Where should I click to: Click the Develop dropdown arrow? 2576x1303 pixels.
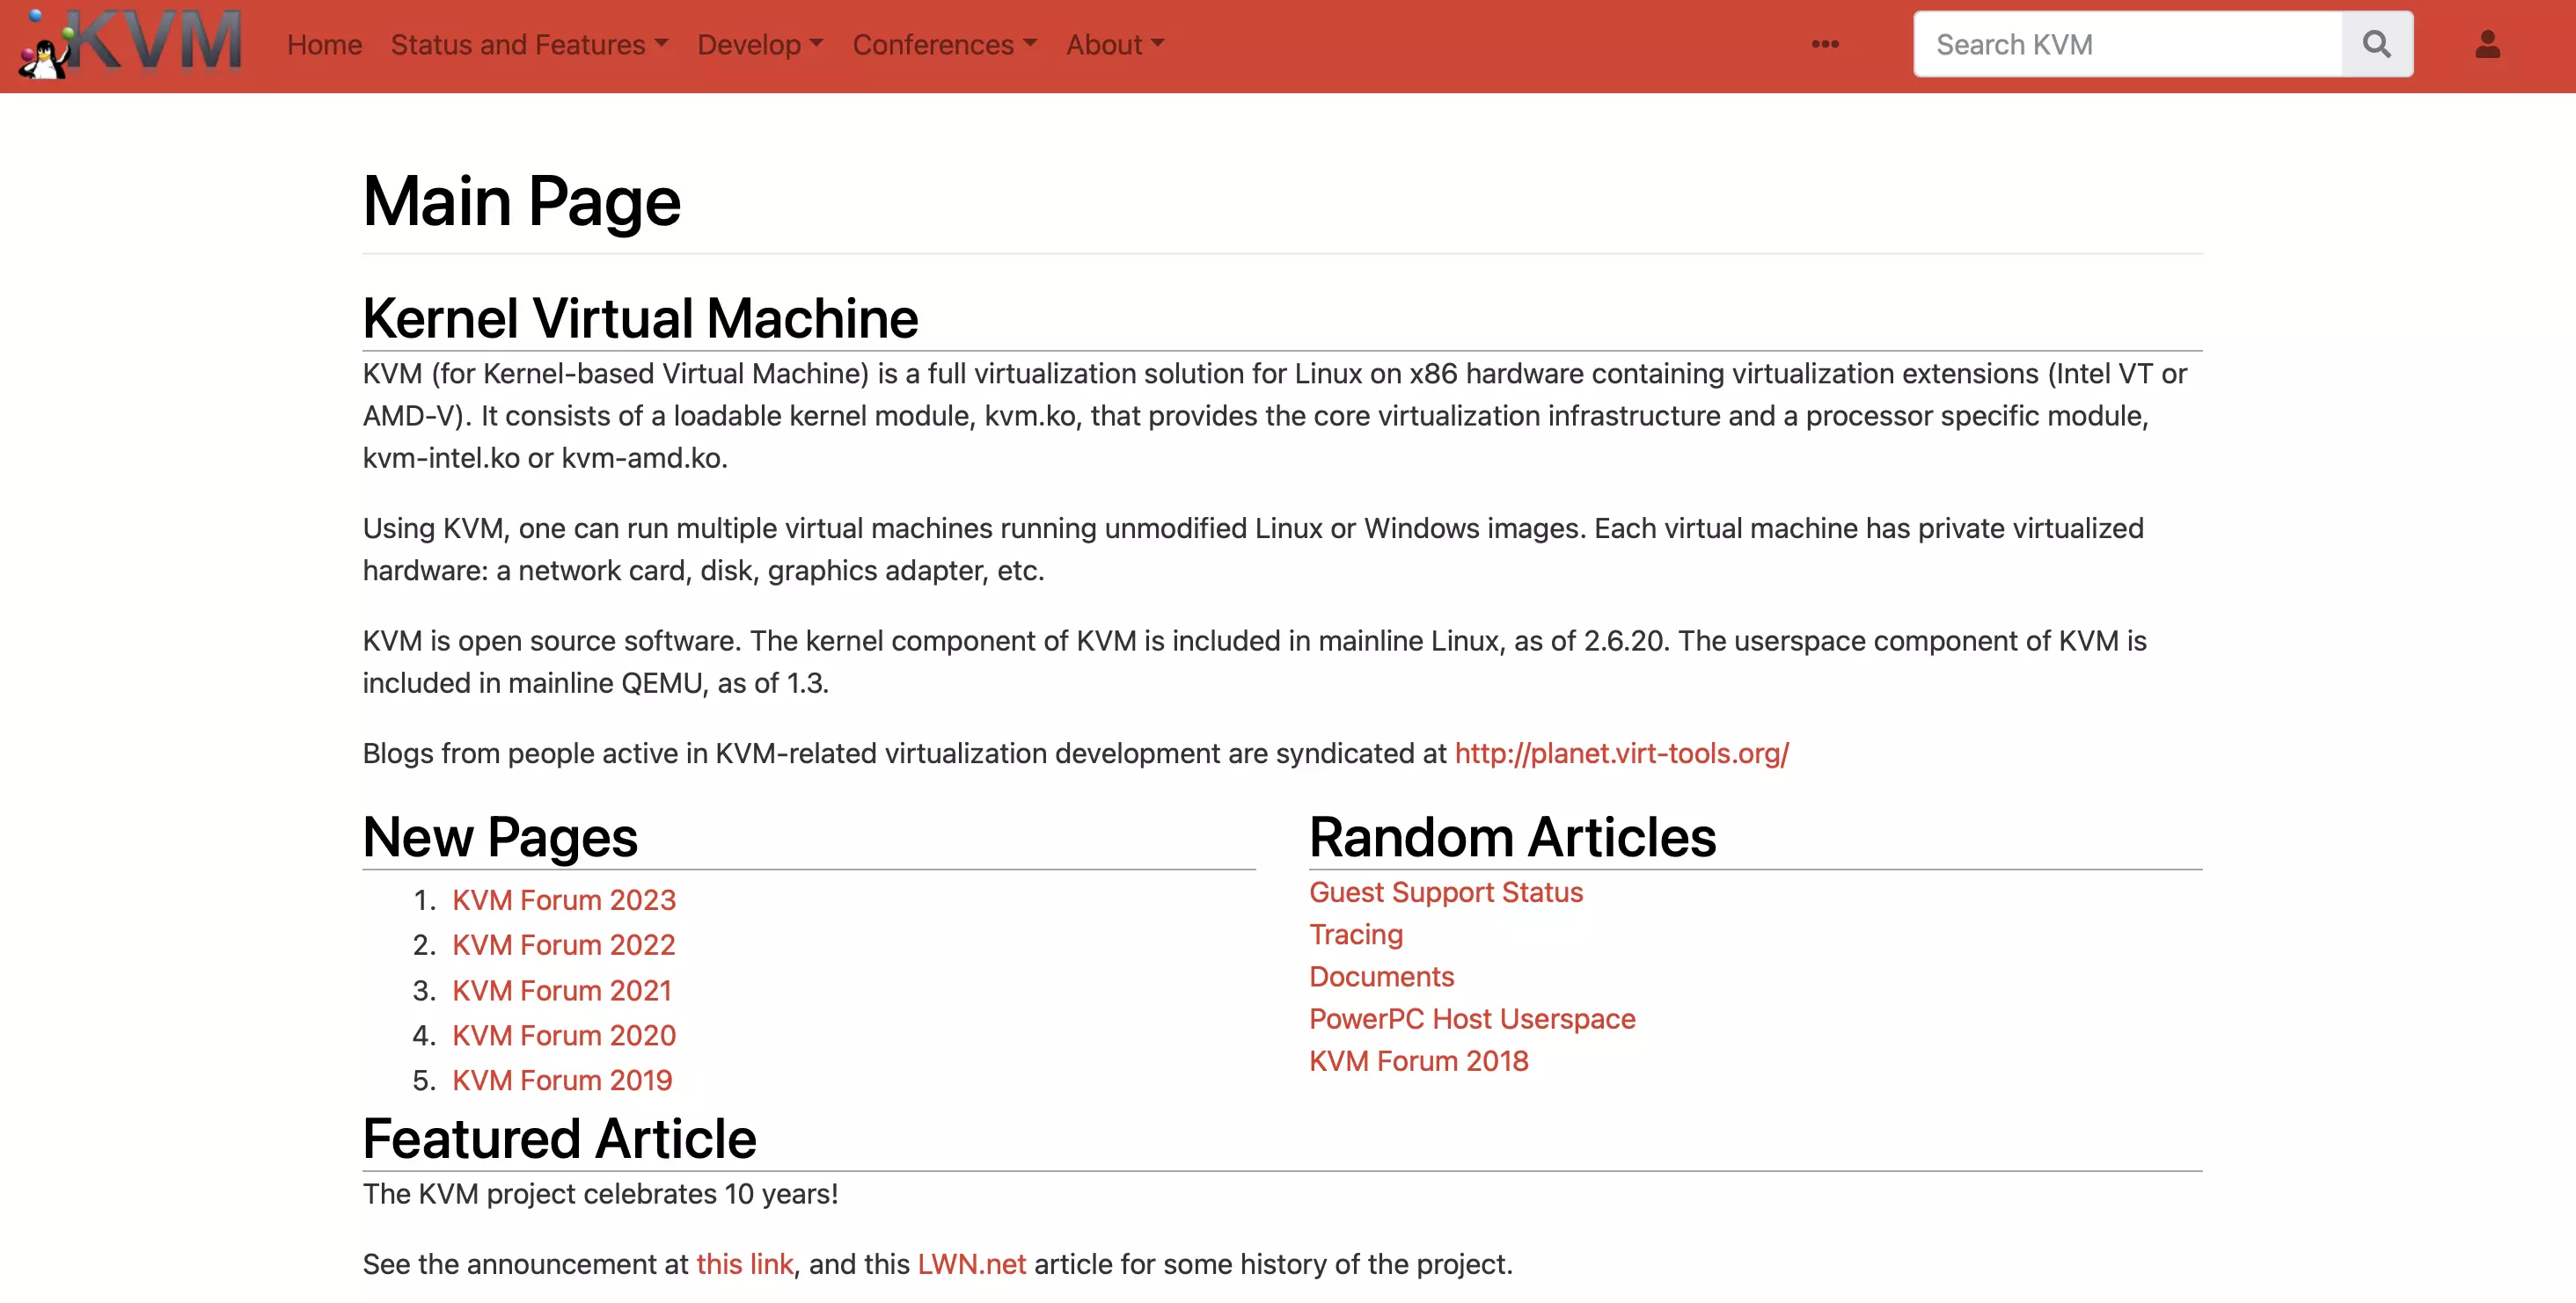(x=816, y=43)
